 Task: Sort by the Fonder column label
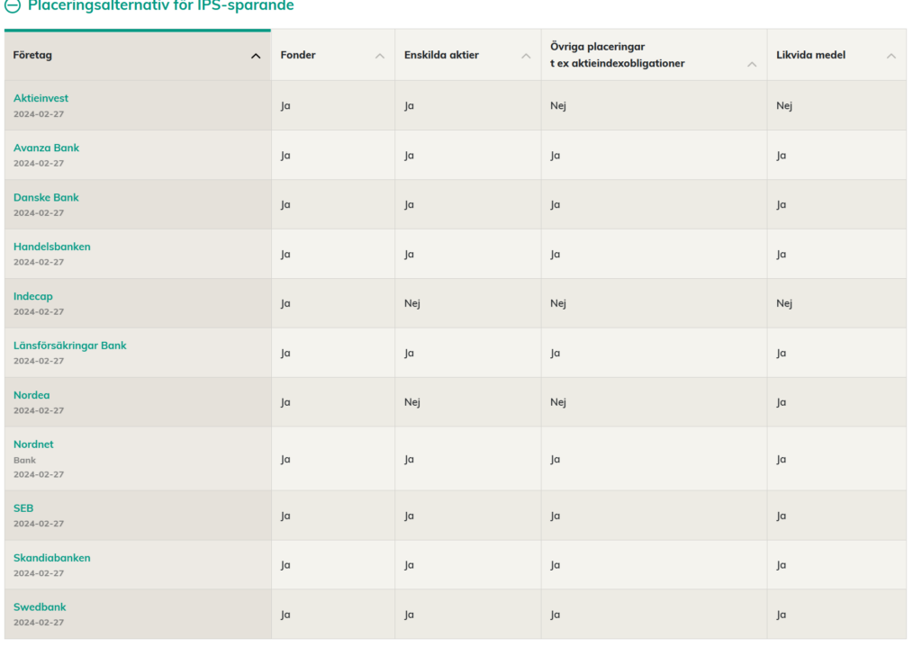298,56
